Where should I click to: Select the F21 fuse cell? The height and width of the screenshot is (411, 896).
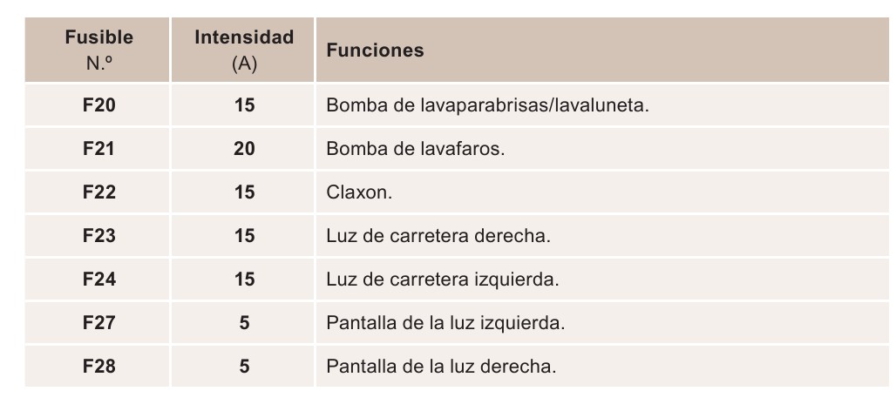(97, 148)
